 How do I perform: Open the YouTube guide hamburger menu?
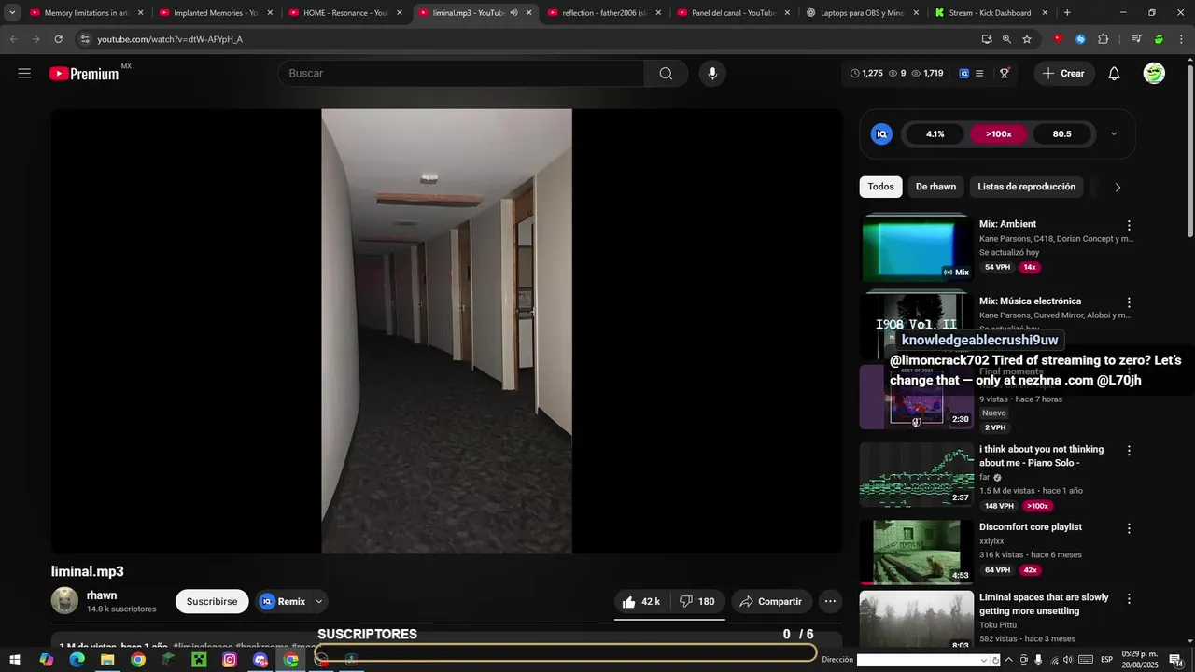tap(24, 74)
